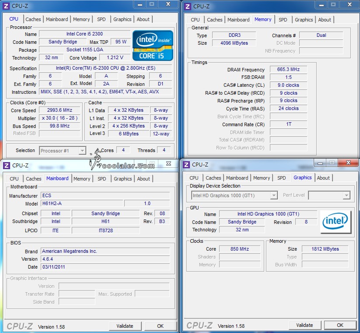Click the processor name 'Intel Core i5 2300'

[x=85, y=34]
